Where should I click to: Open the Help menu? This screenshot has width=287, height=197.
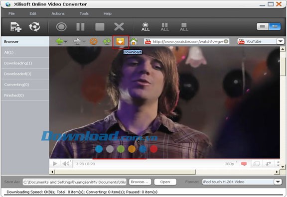[x=107, y=13]
